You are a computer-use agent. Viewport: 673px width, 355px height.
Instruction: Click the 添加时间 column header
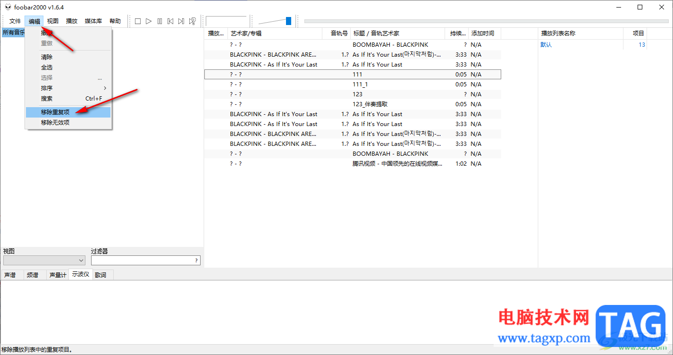click(x=485, y=34)
